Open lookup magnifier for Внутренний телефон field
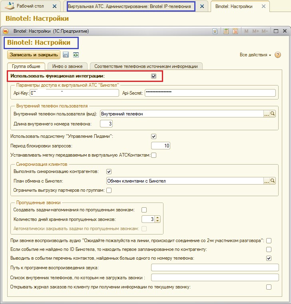291x304 pixels. [273, 114]
